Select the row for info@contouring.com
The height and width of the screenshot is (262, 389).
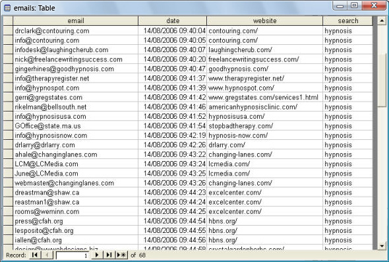tap(8, 40)
